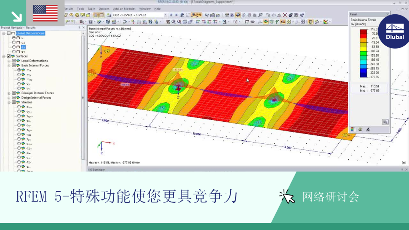
Task: Open the CO2 load combination dropdown
Action: click(165, 15)
